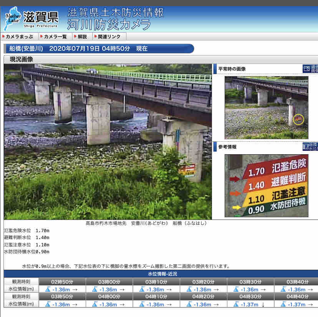Click the downward trend arrow under 04時30分
The image size is (318, 317).
[263, 305]
